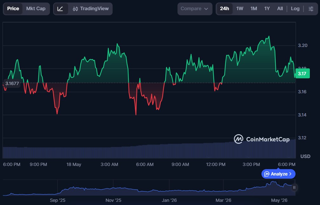Expand the Compare dropdown
Image resolution: width=320 pixels, height=205 pixels.
point(195,9)
